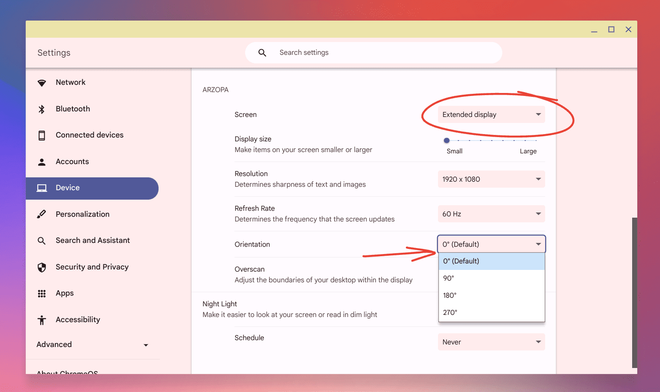Click the vertical scrollbar of Settings window
Image resolution: width=660 pixels, height=392 pixels.
(634, 293)
